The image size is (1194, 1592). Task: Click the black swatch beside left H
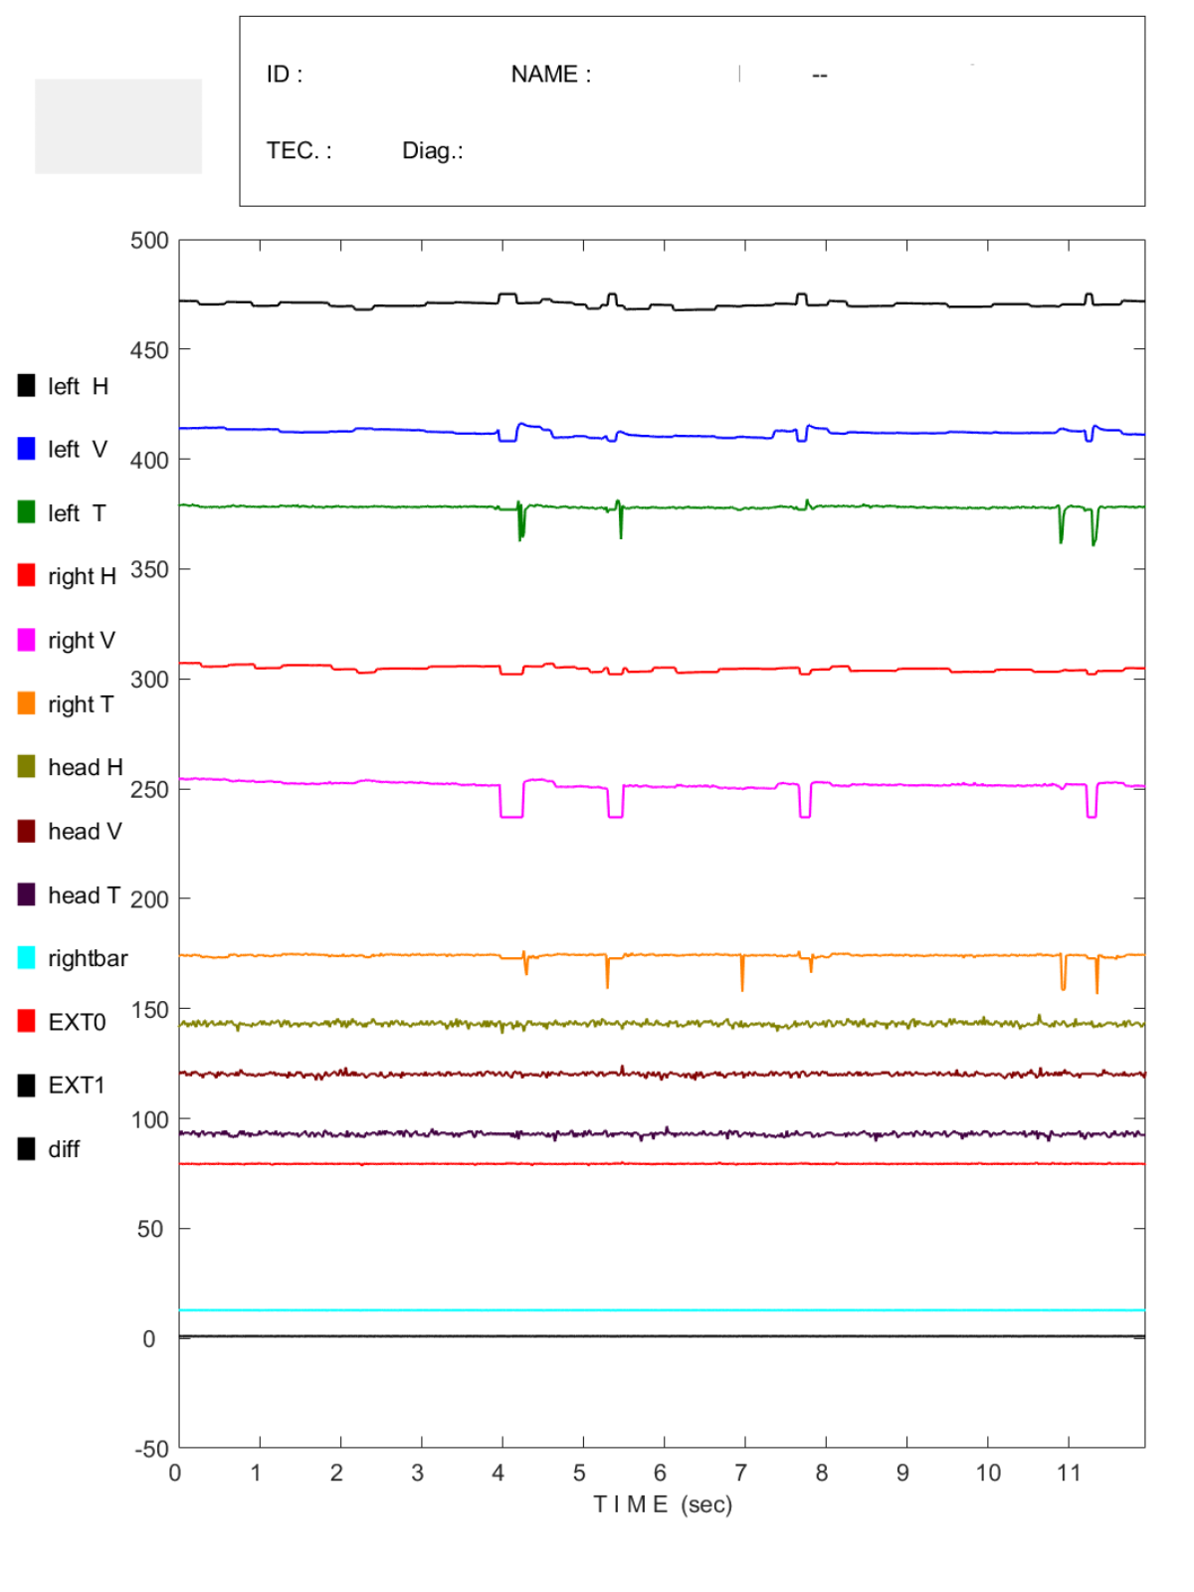coord(27,385)
